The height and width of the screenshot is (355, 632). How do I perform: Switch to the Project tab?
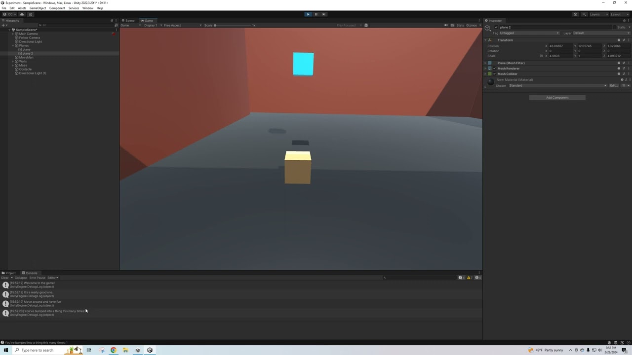point(9,273)
